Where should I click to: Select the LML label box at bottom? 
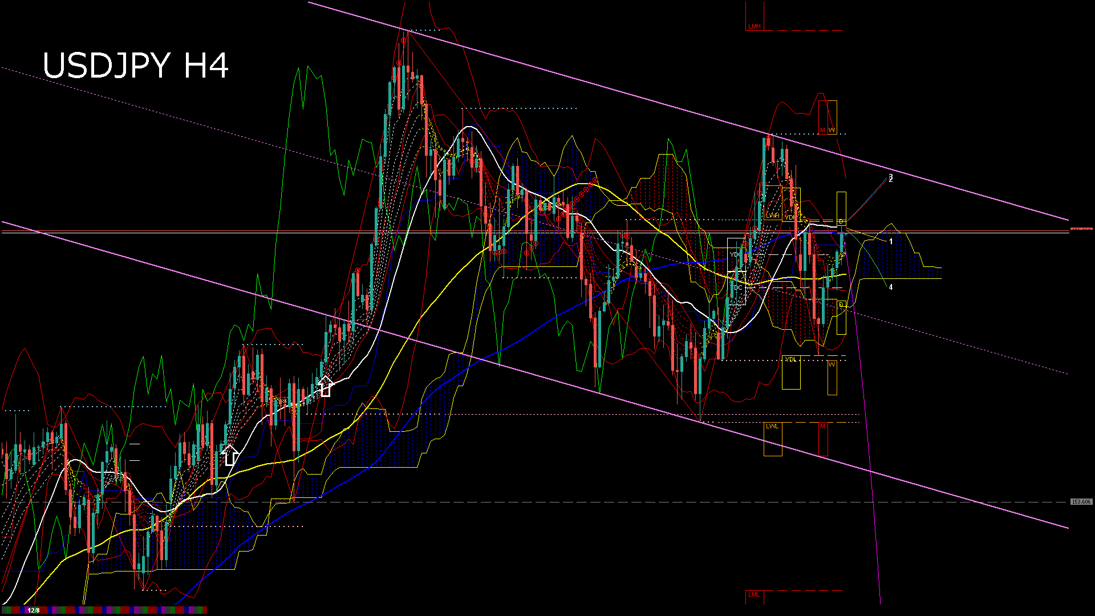(x=754, y=595)
